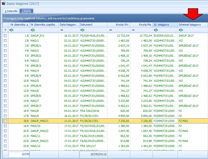Tick the checkbox for row 3 B SPRZE/1
The height and width of the screenshot is (159, 208).
[x=5, y=46]
